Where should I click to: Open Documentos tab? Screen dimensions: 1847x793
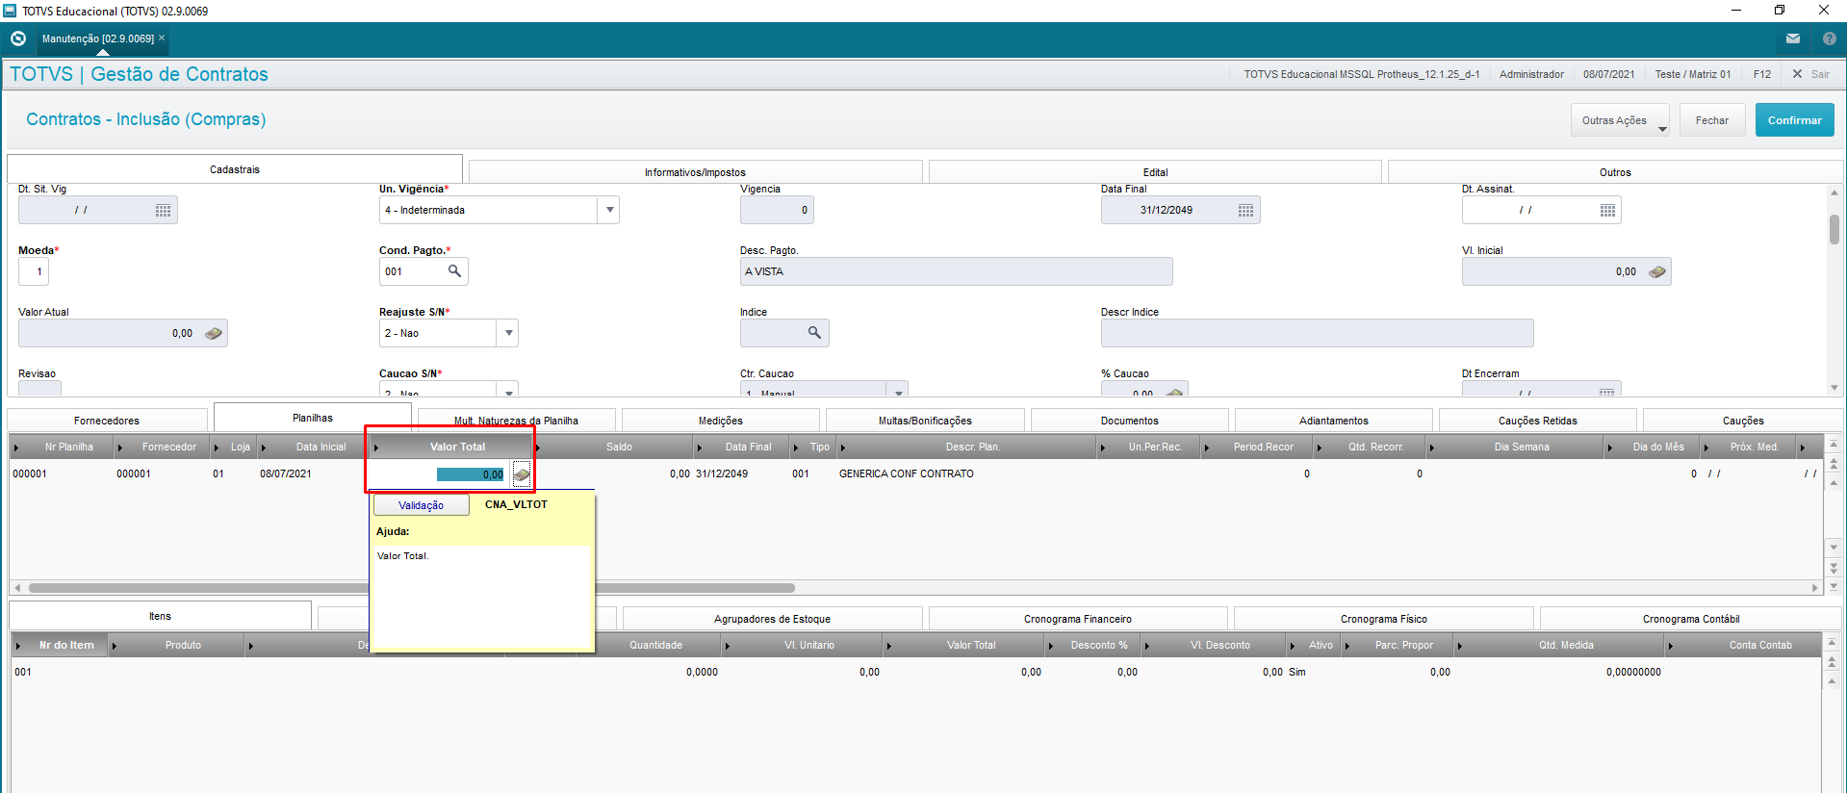[1130, 421]
